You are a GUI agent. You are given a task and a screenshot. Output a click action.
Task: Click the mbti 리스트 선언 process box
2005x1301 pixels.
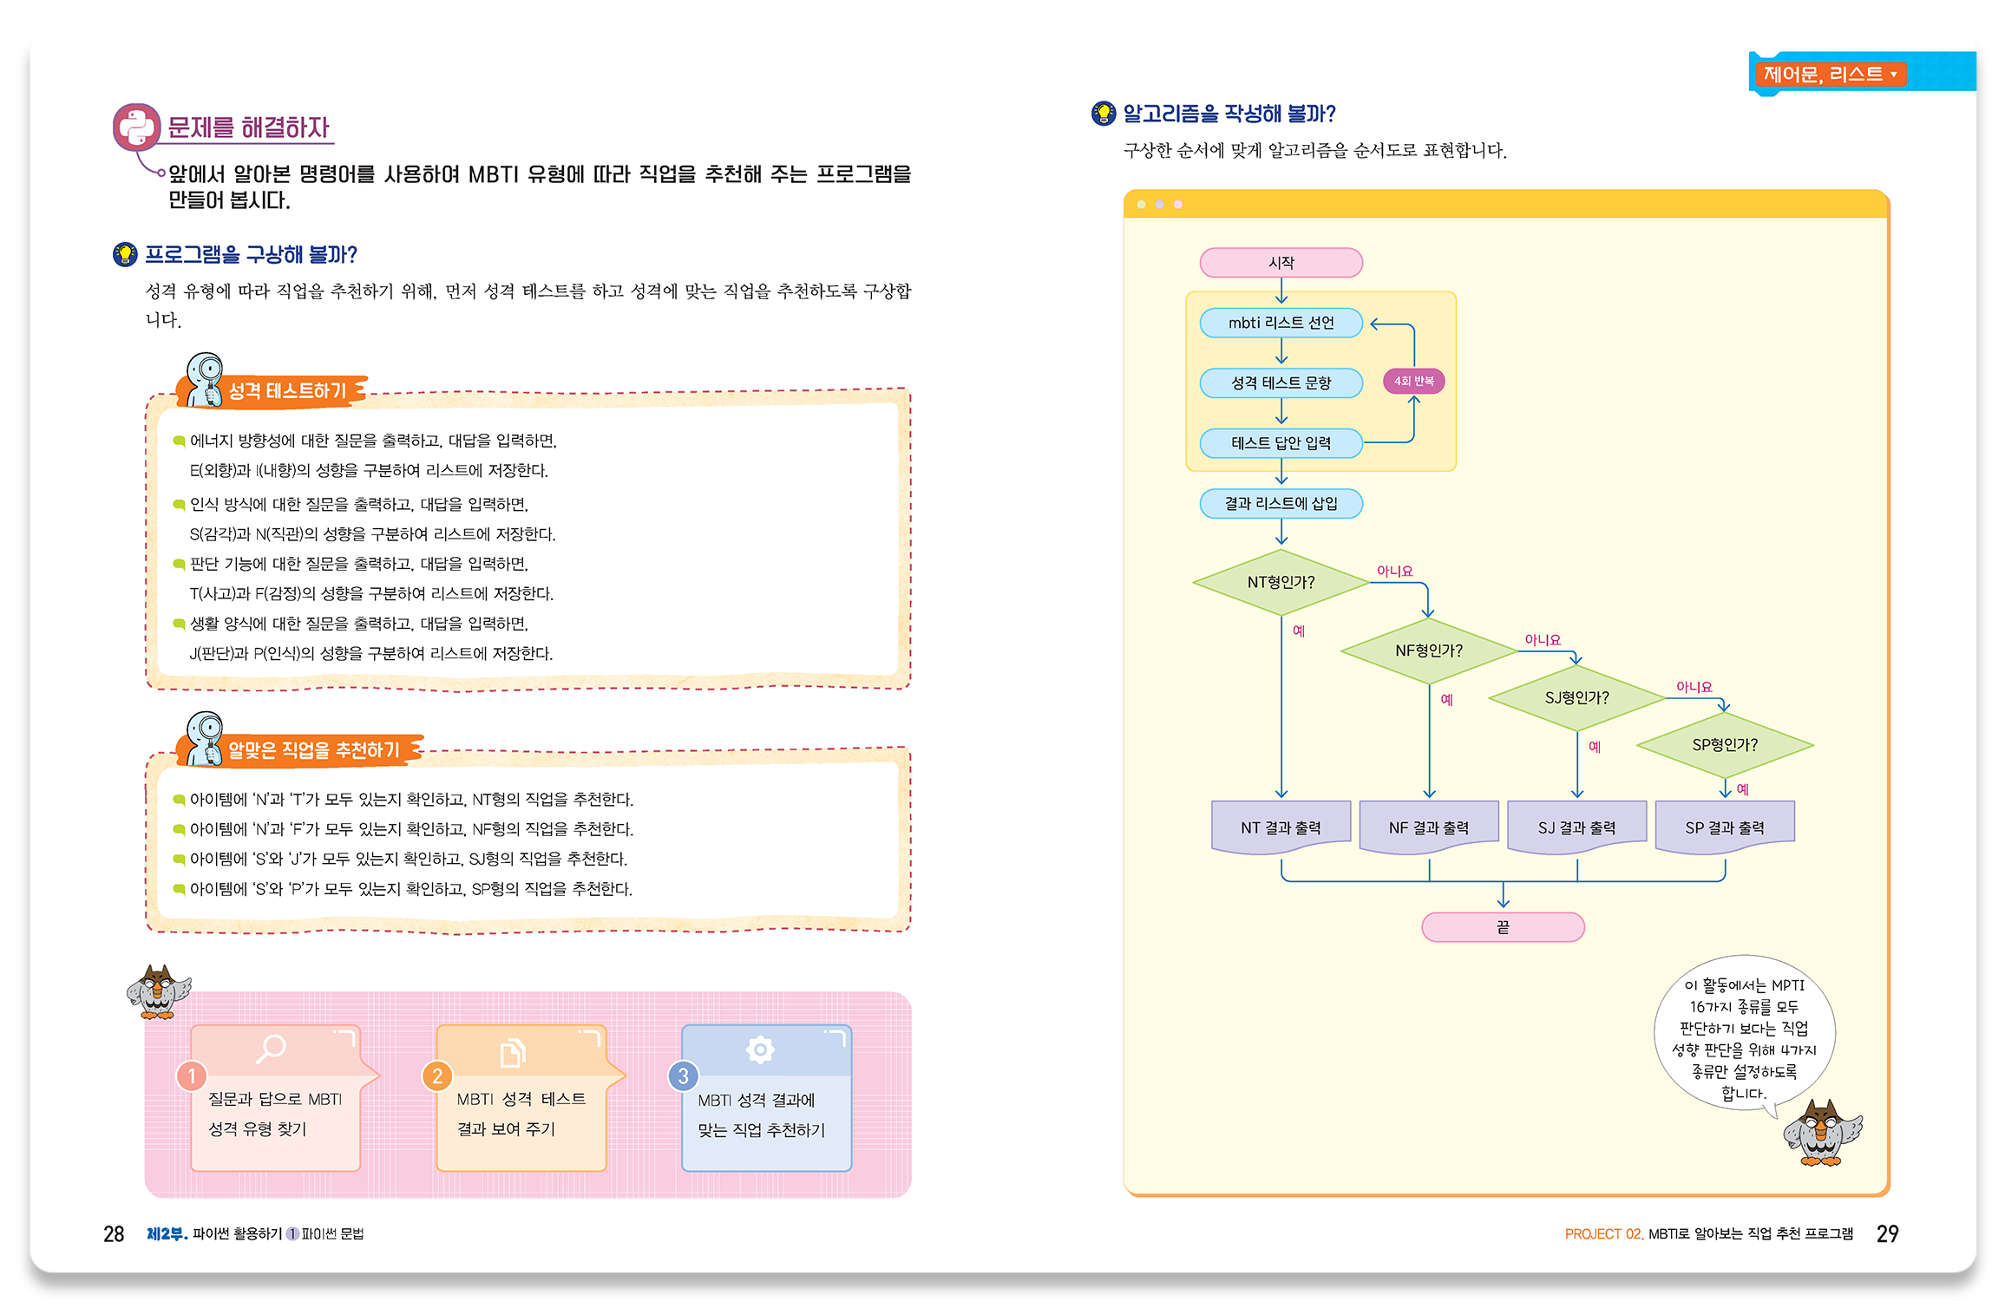pos(1281,323)
